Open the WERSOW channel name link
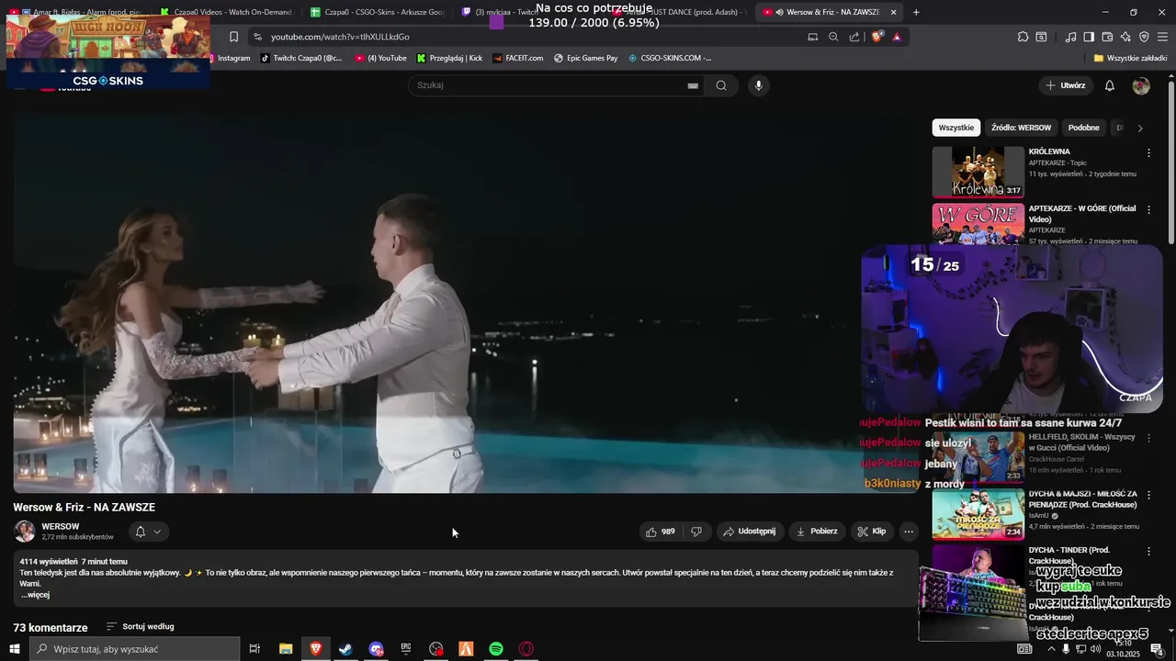The height and width of the screenshot is (661, 1176). pyautogui.click(x=61, y=527)
